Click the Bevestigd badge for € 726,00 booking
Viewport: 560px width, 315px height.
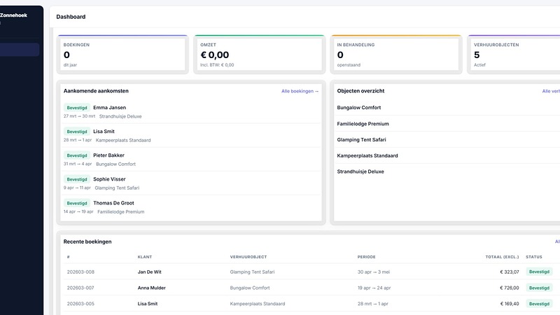pos(539,288)
